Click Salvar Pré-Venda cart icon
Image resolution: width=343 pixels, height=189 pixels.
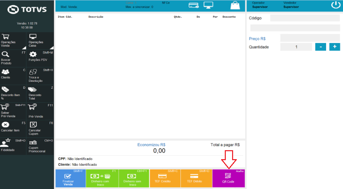pos(5,107)
